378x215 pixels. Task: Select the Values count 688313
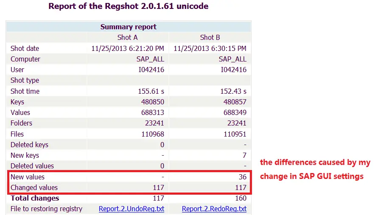153,112
